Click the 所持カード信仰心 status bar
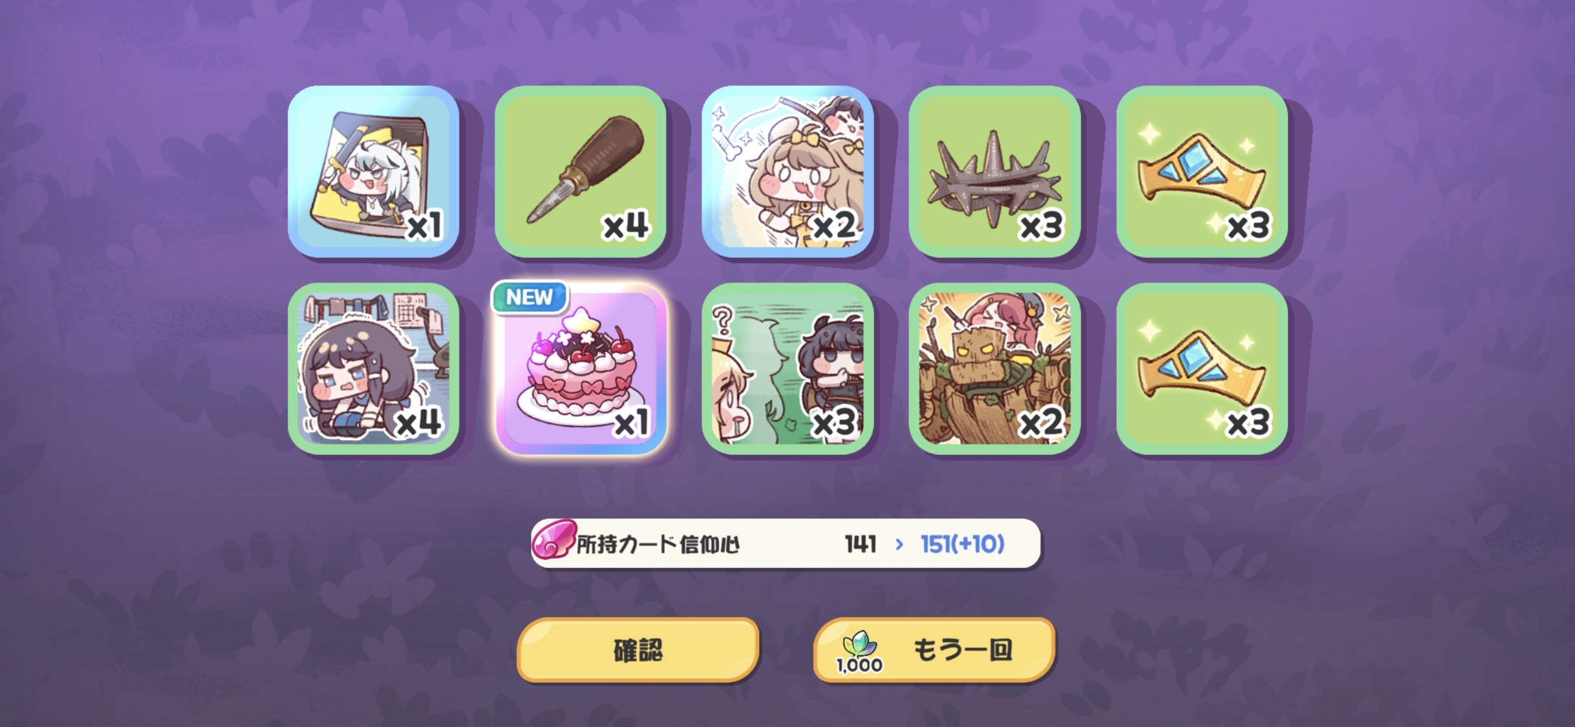1575x727 pixels. (786, 543)
